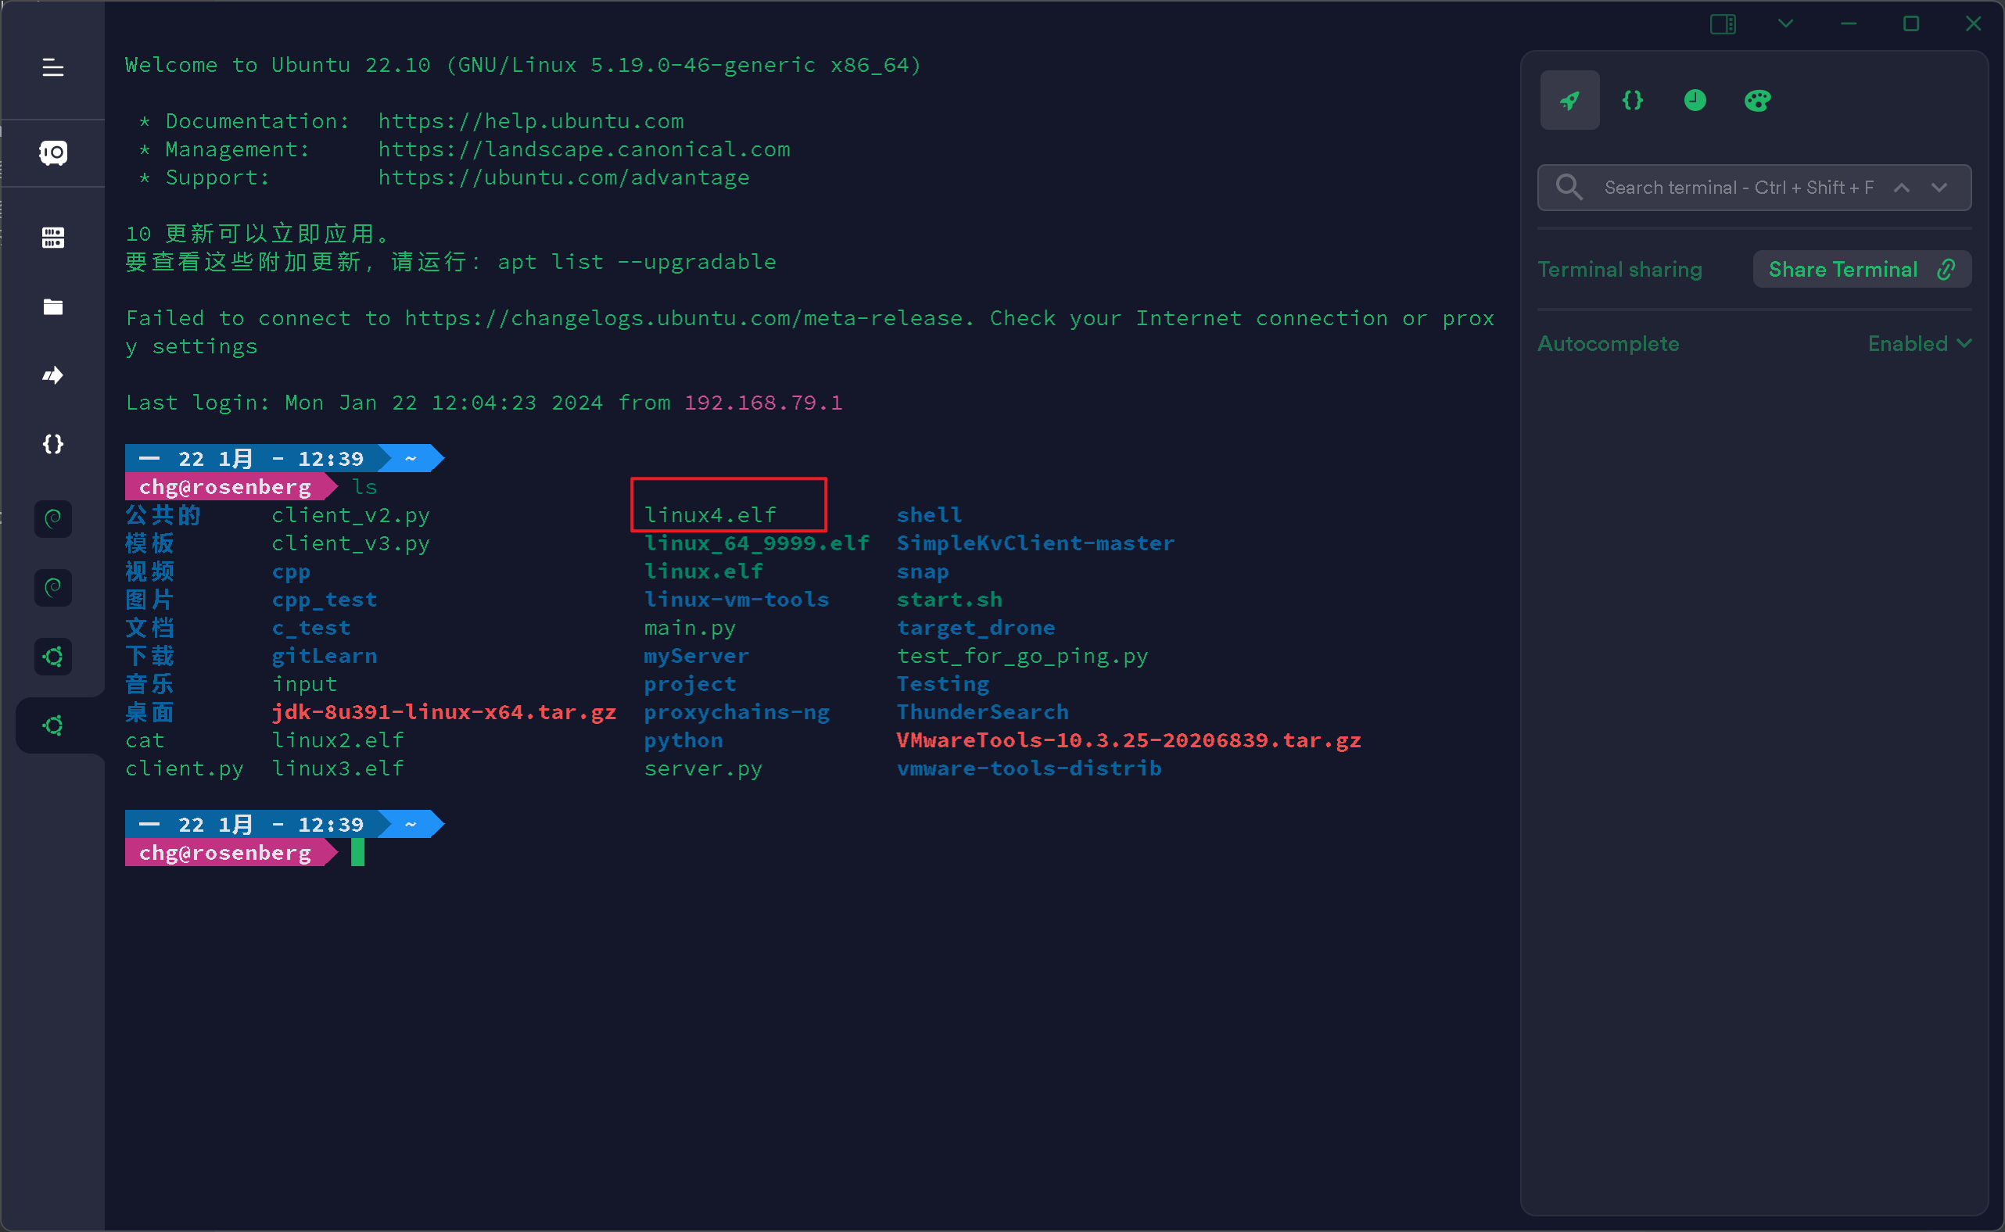The image size is (2005, 1232).
Task: Open the Port Forwarding arrow icon
Action: click(x=53, y=374)
